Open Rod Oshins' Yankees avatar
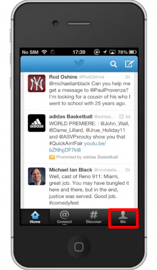 pyautogui.click(x=37, y=83)
